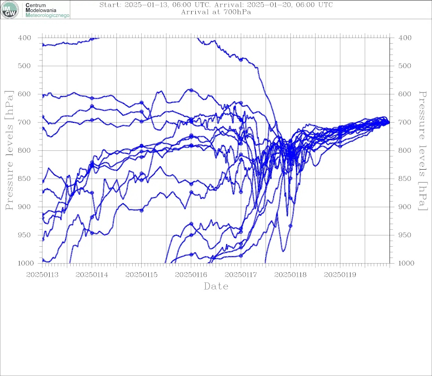Viewport: 432px width, 376px height.
Task: Click the trajectory marker near 935 hPa on 20250118
Action: click(290, 226)
